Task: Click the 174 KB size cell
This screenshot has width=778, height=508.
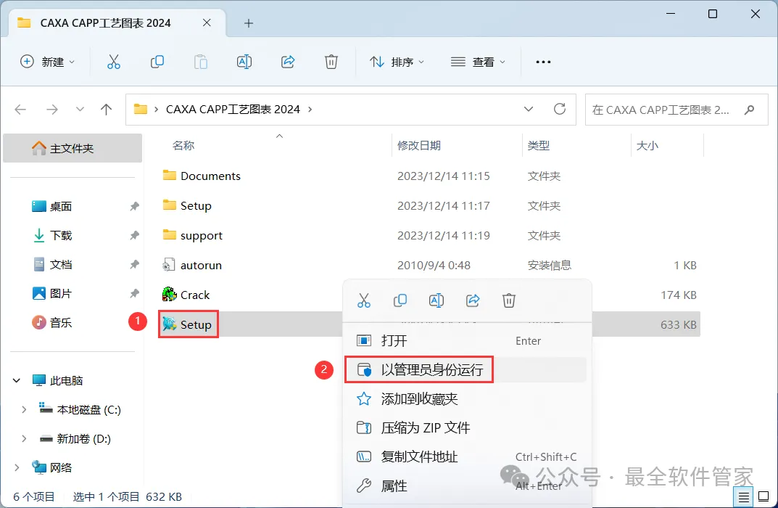Action: point(678,295)
